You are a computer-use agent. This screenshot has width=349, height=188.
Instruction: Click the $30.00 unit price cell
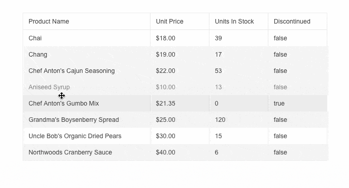pos(165,136)
